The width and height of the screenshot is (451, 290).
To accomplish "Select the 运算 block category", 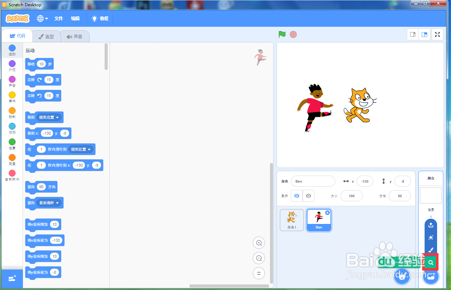I will (12, 144).
